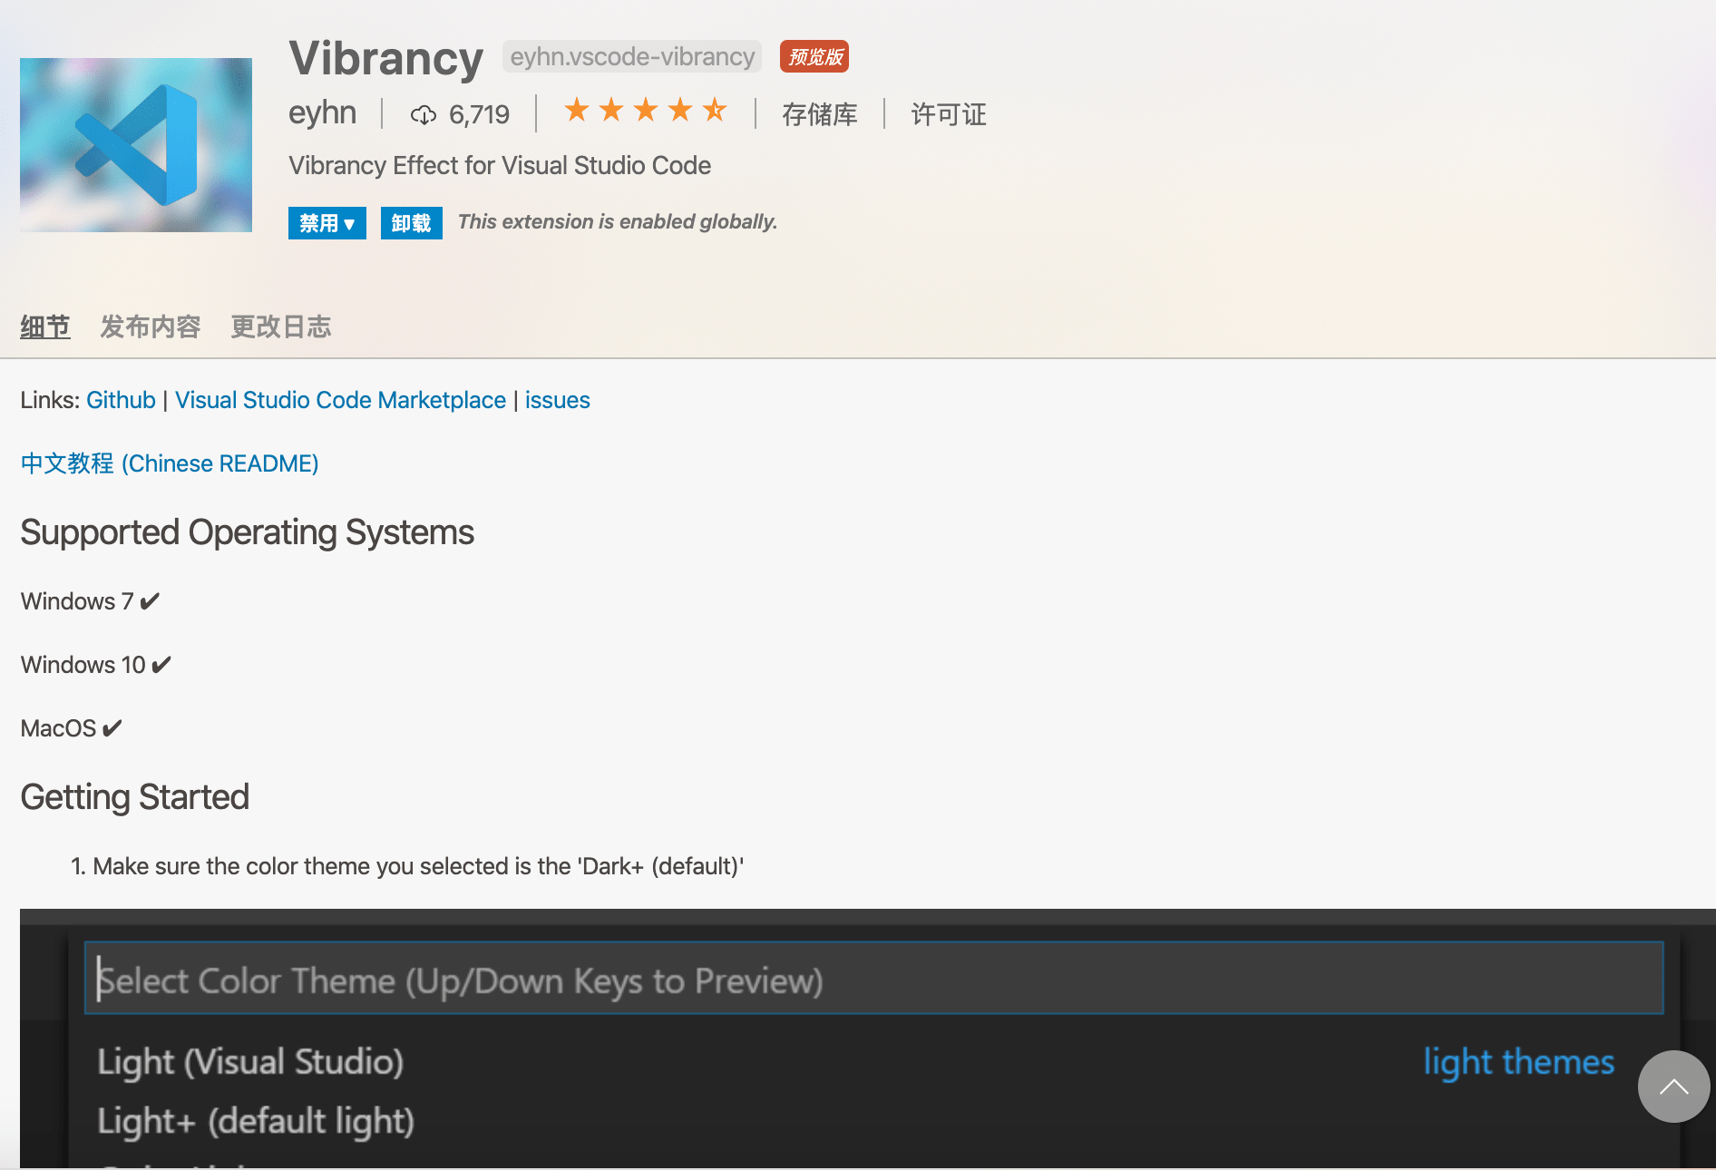1716x1170 pixels.
Task: Click the Vibrancy extension title
Action: 386,58
